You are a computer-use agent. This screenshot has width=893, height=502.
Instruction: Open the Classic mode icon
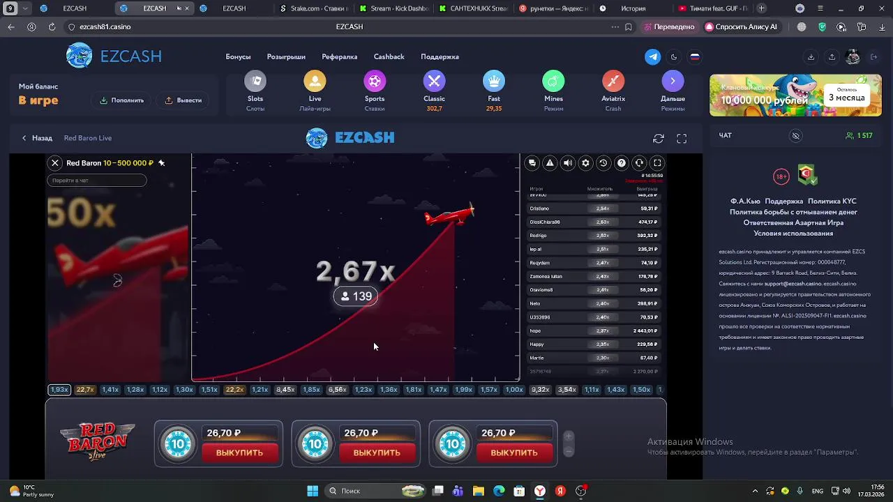434,82
